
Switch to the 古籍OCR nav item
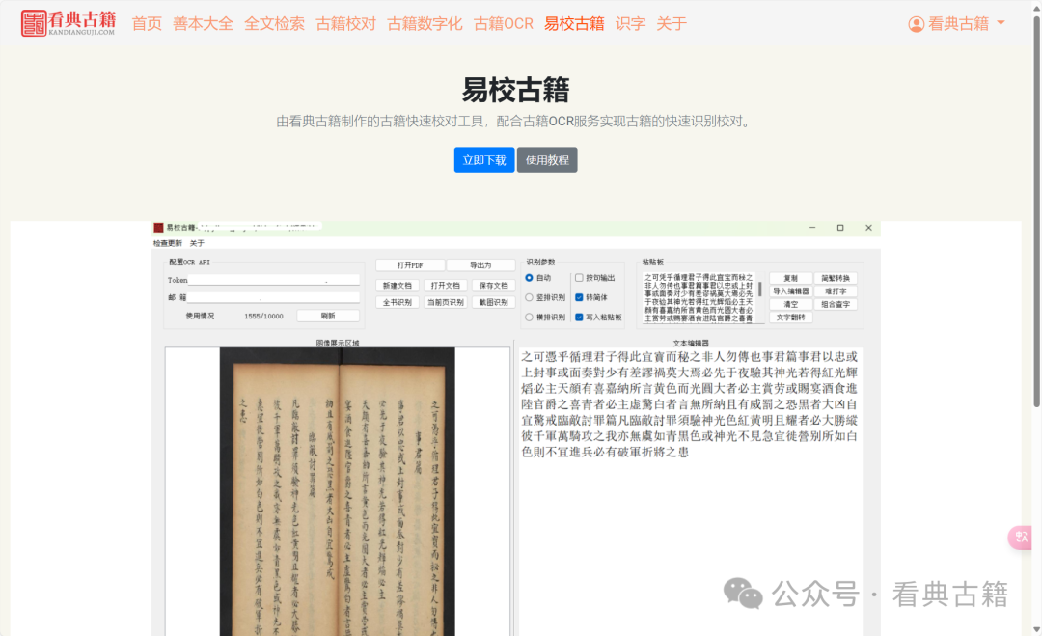pos(503,24)
